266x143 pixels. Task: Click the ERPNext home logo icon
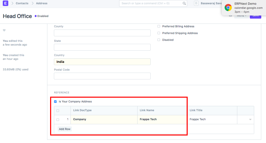click(x=6, y=3)
